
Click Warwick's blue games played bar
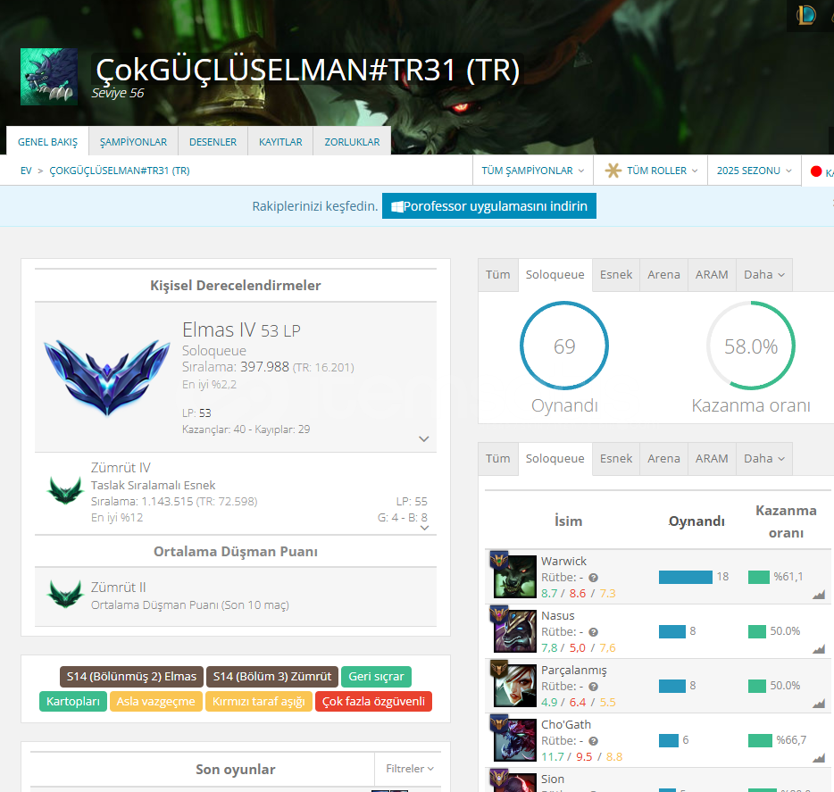[x=685, y=577]
